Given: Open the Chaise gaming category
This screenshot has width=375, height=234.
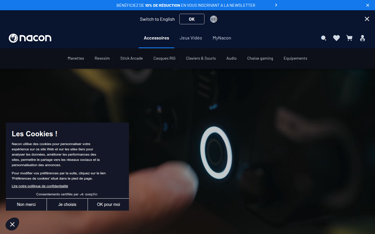Looking at the screenshot, I should pos(260,58).
